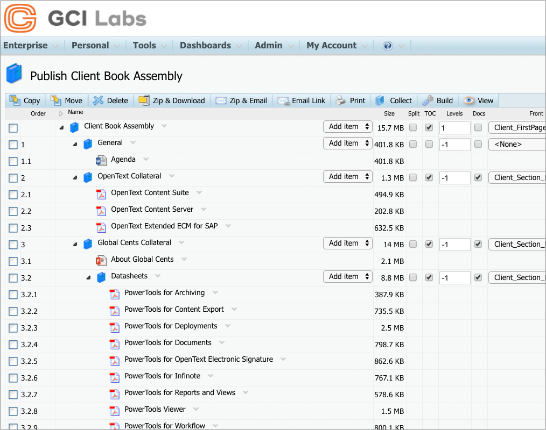Click the Agenda Word document icon
The height and width of the screenshot is (430, 546).
coord(101,161)
